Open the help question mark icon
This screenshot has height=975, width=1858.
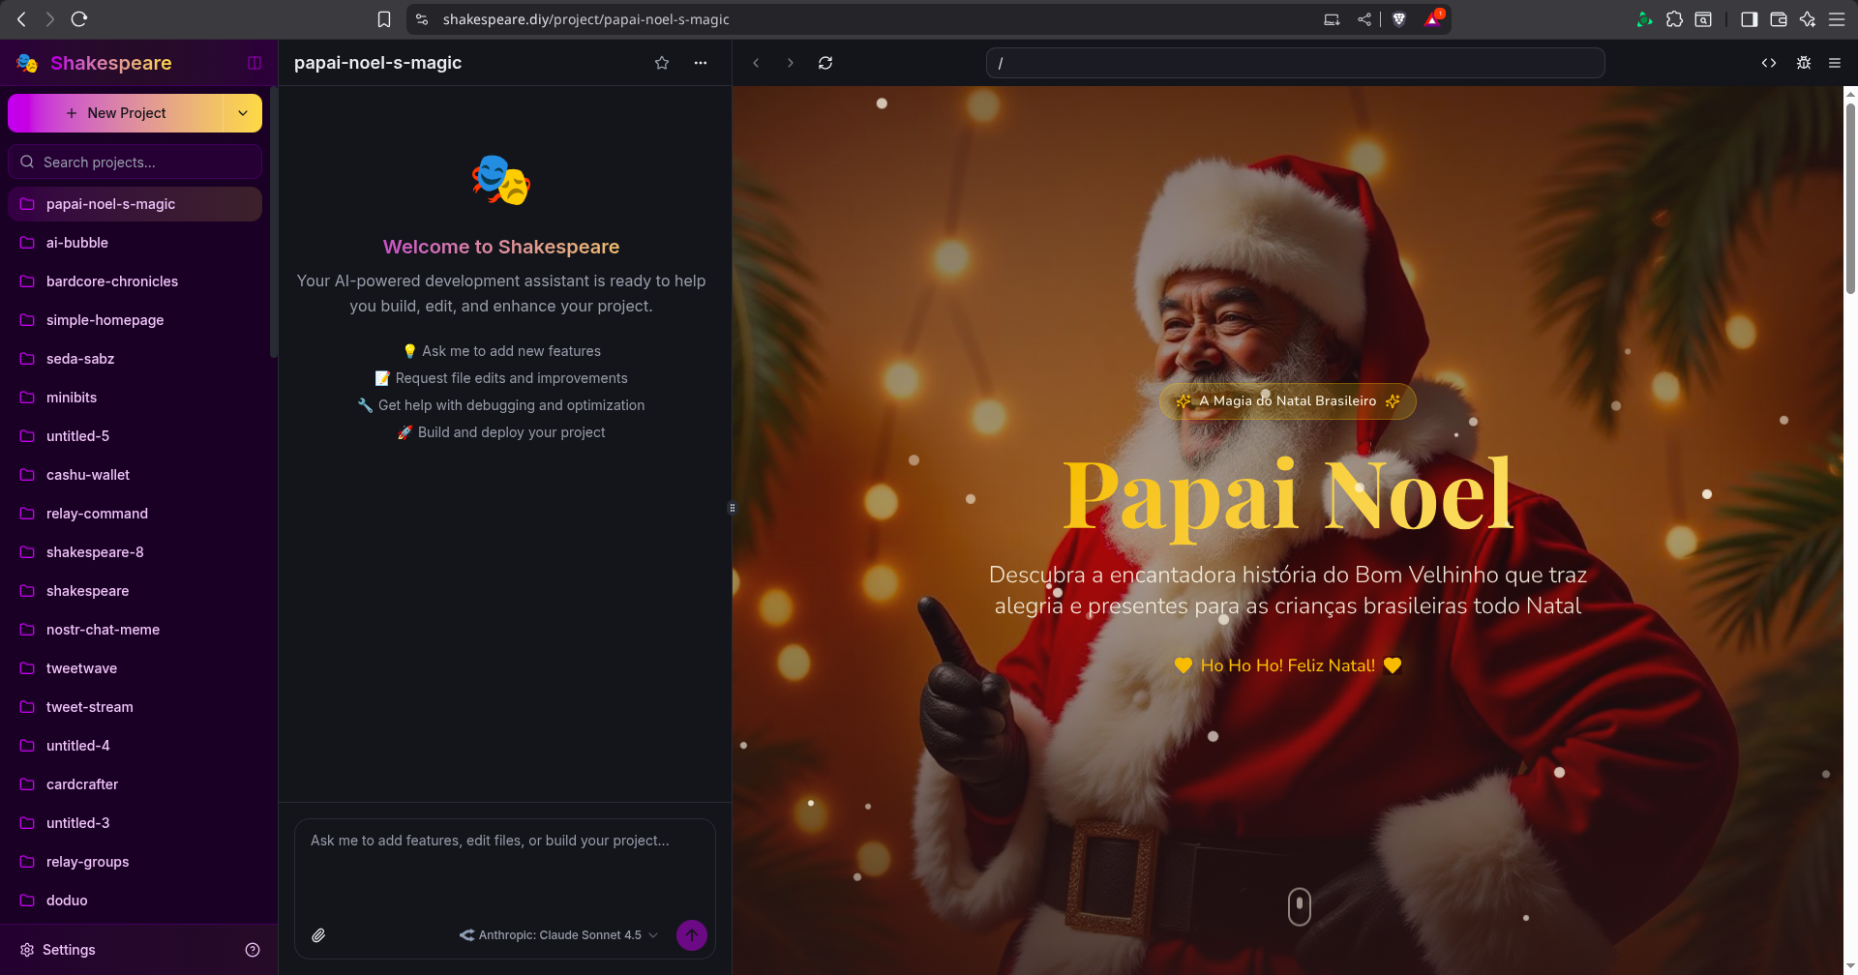coord(253,950)
